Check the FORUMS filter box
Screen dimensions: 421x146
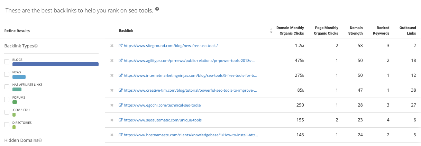point(7,100)
